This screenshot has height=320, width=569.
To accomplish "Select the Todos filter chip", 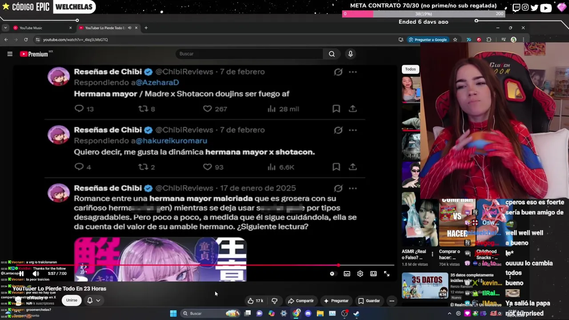I will pos(410,69).
